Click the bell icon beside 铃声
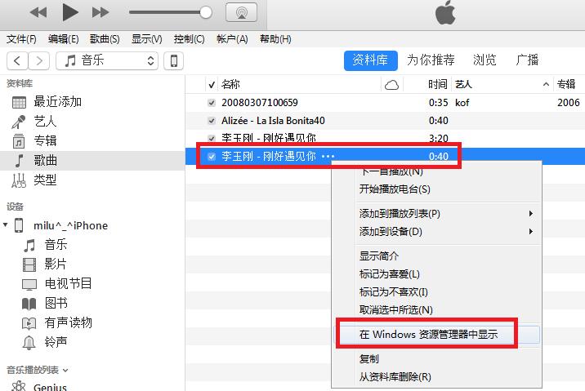Screen dimensions: 585x391 (x=29, y=343)
